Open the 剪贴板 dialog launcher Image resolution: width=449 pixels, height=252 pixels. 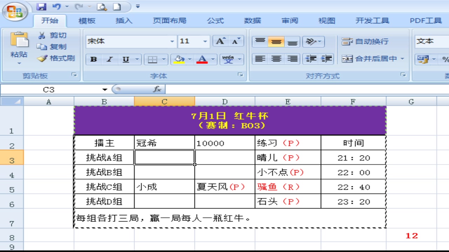(74, 75)
